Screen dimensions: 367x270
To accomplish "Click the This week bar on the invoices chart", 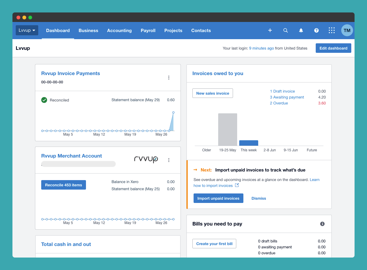I will coord(249,143).
